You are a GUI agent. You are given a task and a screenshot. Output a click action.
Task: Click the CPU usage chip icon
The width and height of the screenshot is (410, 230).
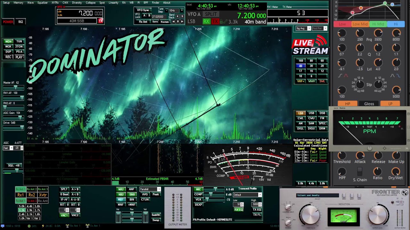29,226
